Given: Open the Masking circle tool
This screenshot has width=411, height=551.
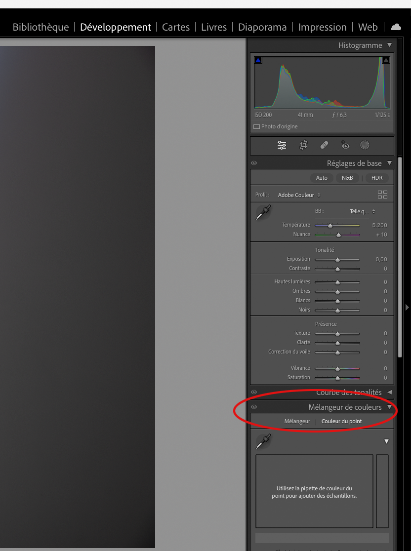Looking at the screenshot, I should point(365,145).
